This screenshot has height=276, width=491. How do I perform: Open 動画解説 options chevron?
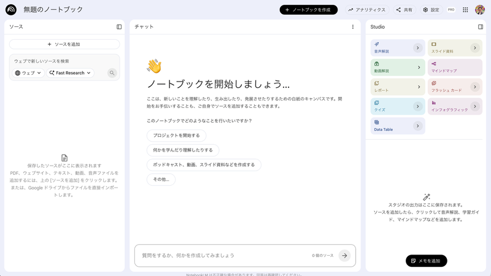419,67
